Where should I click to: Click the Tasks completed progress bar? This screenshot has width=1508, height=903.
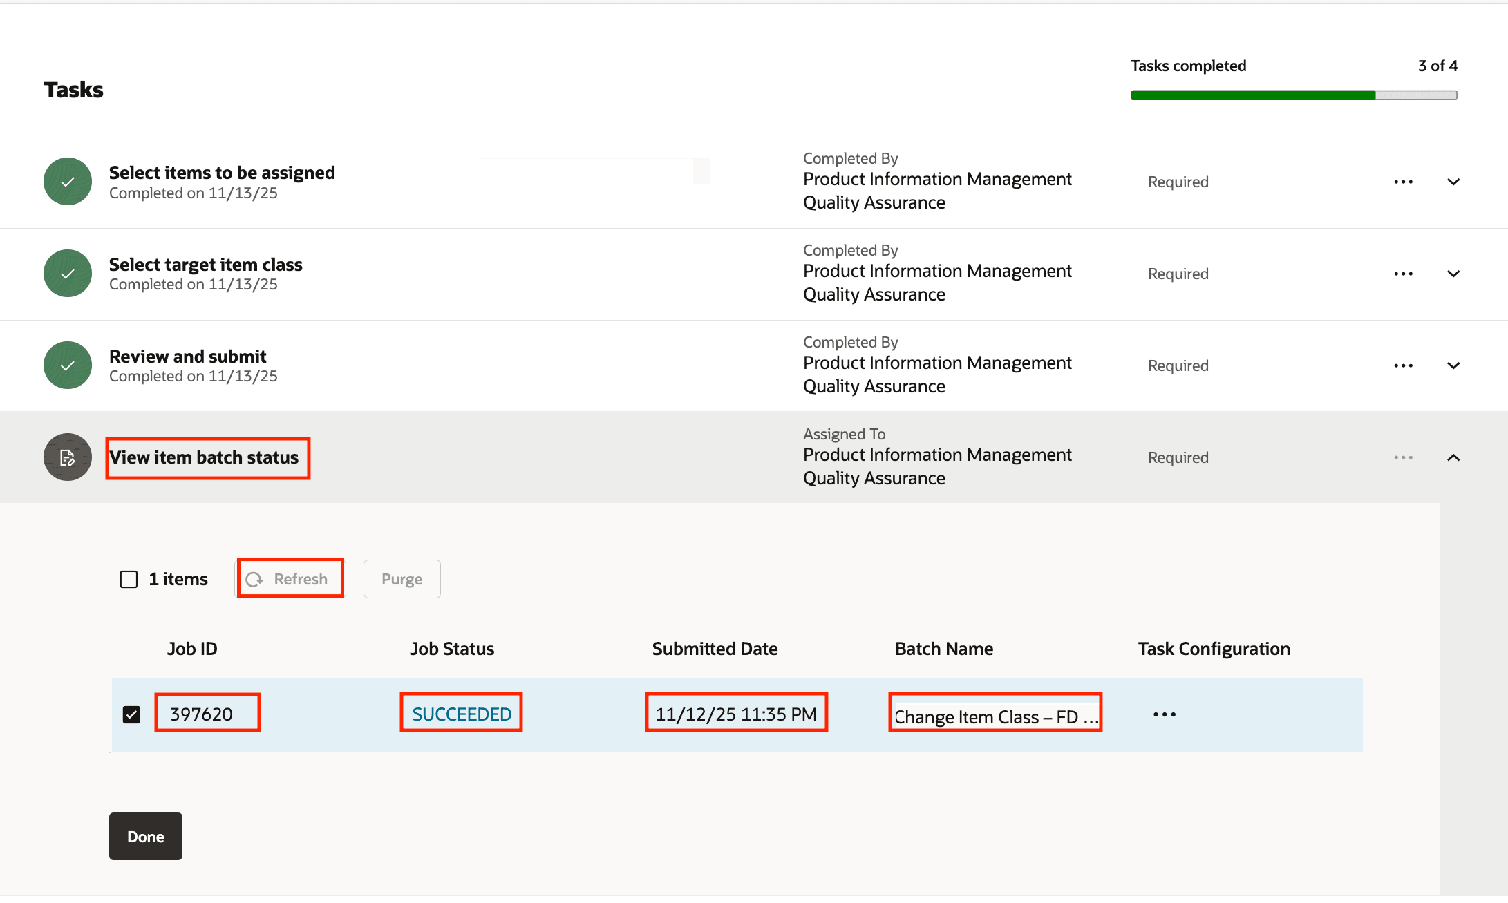tap(1294, 95)
